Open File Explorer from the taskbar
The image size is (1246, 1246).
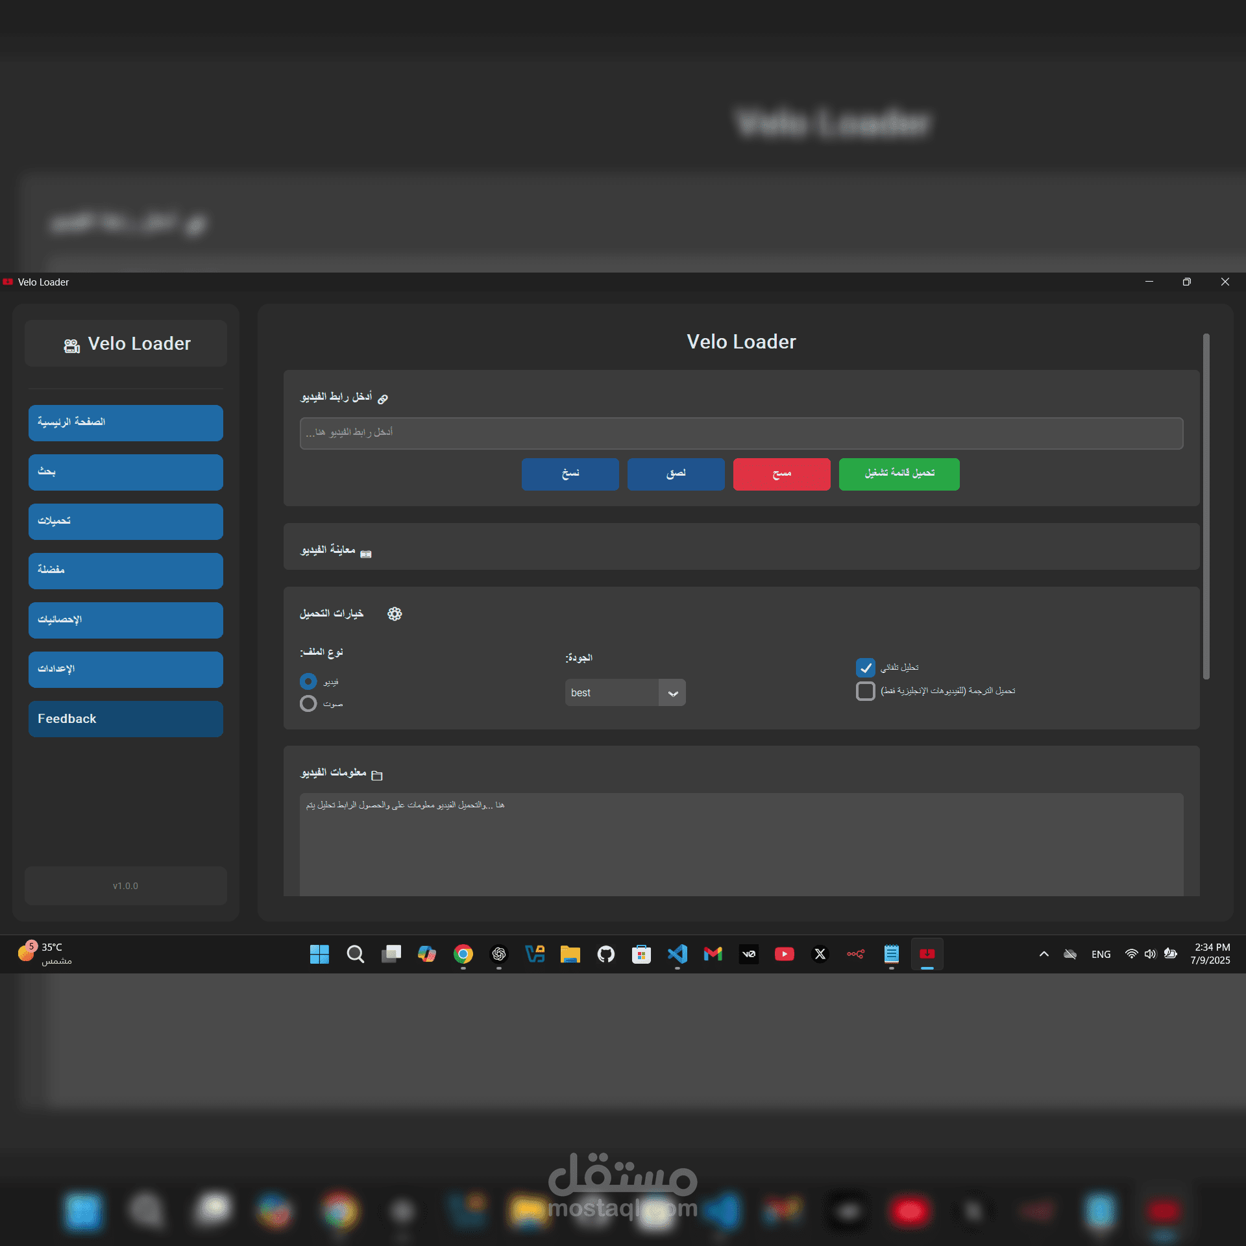(570, 954)
